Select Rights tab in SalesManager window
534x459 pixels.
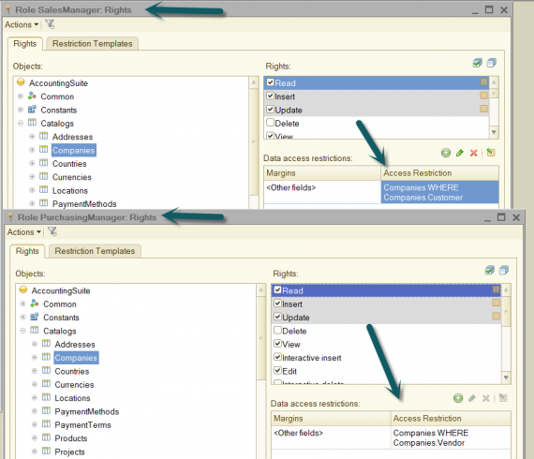coord(25,44)
